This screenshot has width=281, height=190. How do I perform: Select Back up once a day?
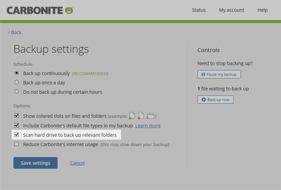click(17, 82)
